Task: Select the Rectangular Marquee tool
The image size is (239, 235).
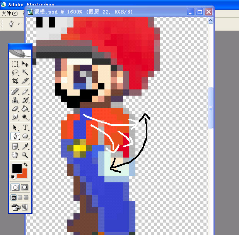Action: click(x=15, y=64)
